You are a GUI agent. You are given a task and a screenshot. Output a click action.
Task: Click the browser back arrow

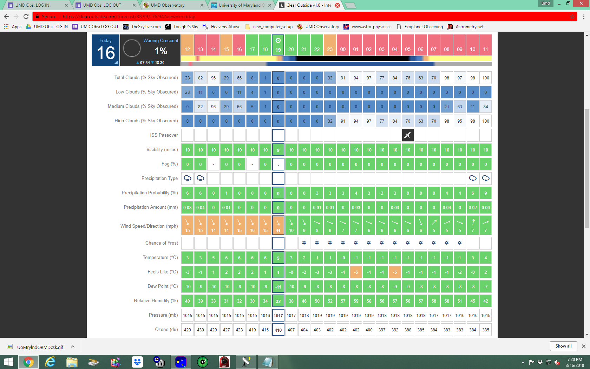6,17
